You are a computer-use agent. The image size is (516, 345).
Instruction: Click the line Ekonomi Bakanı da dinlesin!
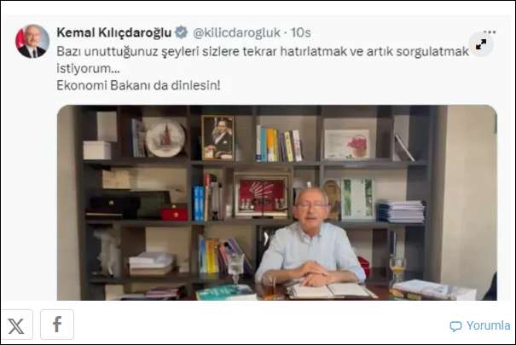138,85
